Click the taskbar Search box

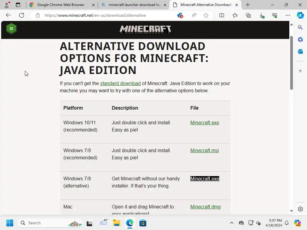(x=50, y=223)
